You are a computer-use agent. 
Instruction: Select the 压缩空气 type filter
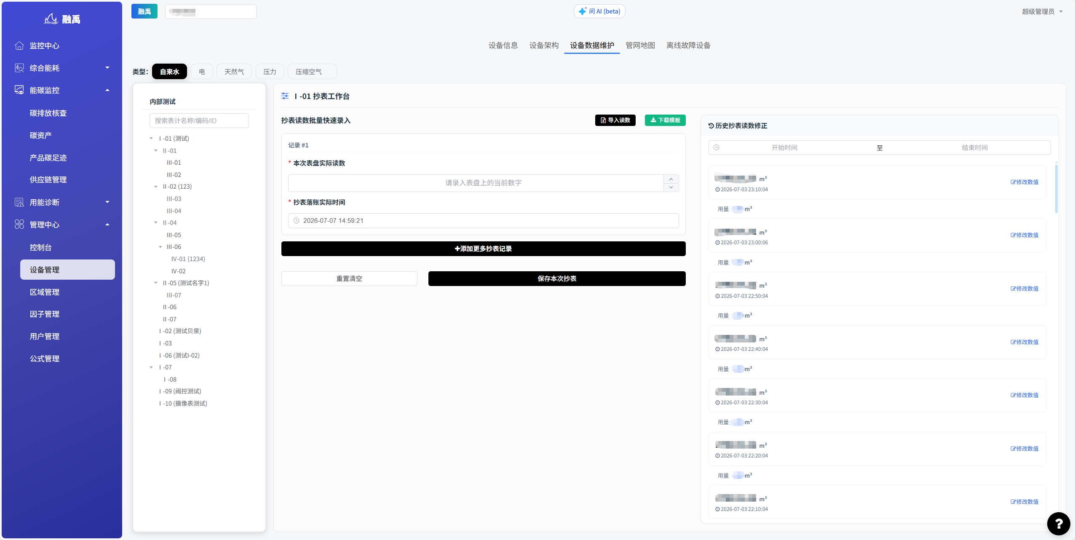tap(312, 72)
